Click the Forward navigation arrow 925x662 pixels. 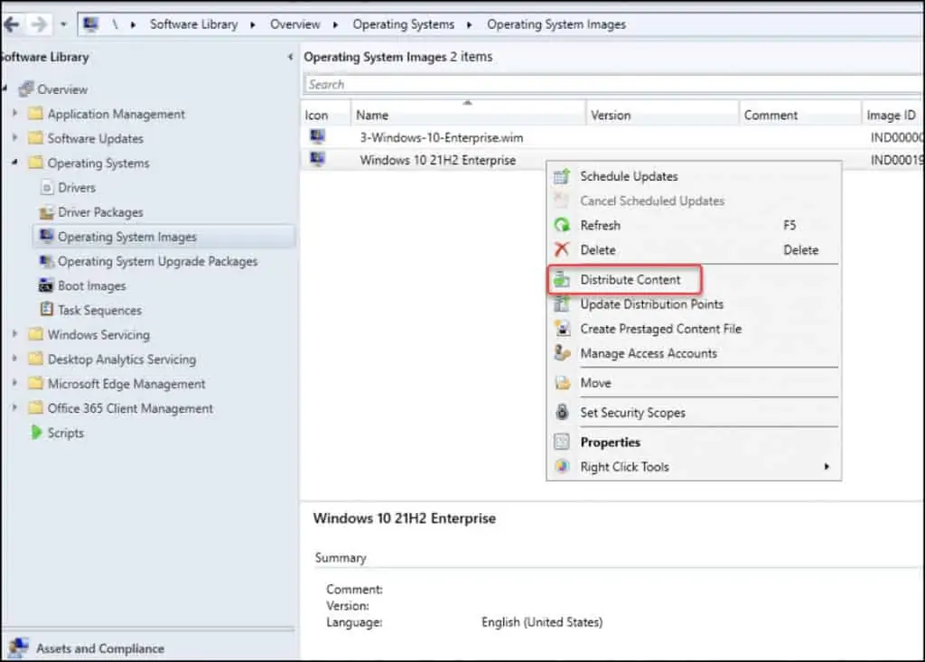click(39, 24)
